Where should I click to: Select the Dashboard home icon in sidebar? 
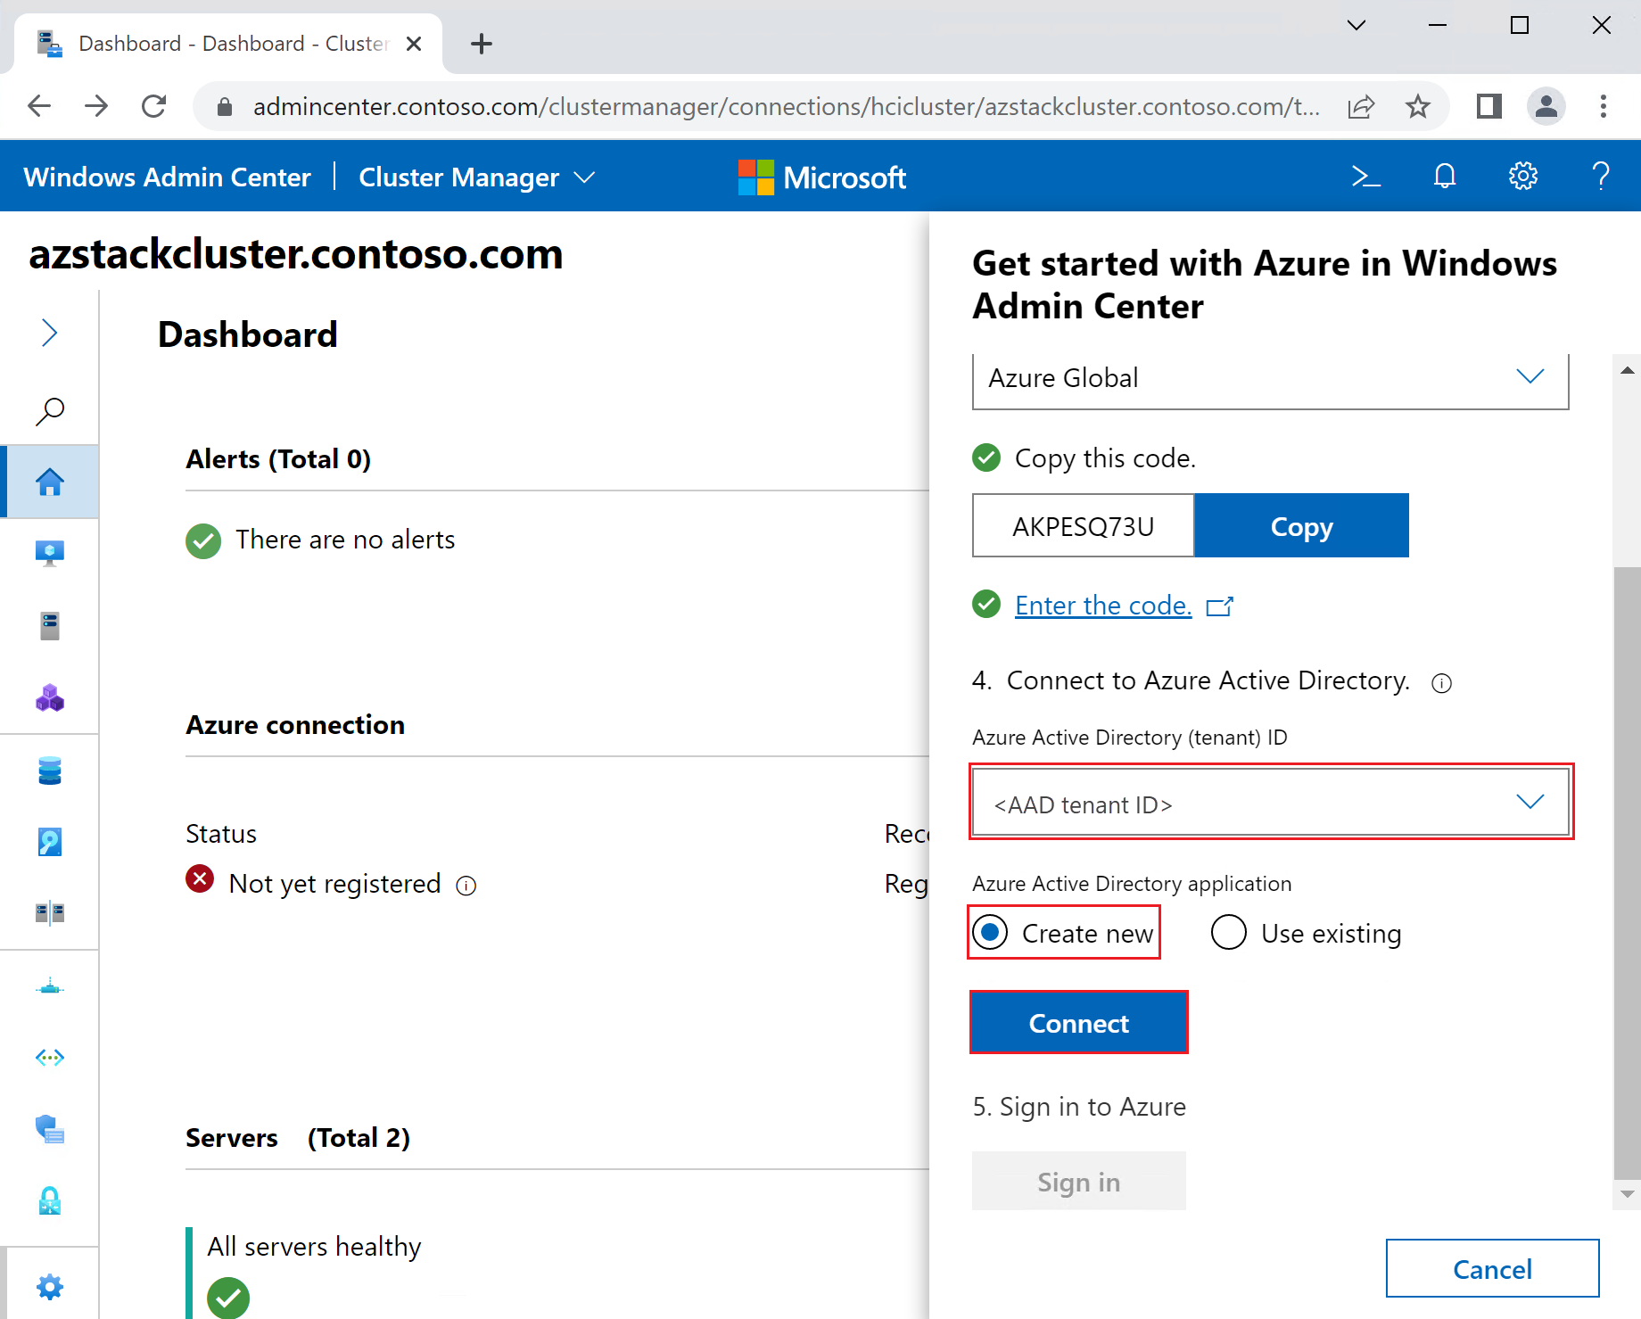49,482
